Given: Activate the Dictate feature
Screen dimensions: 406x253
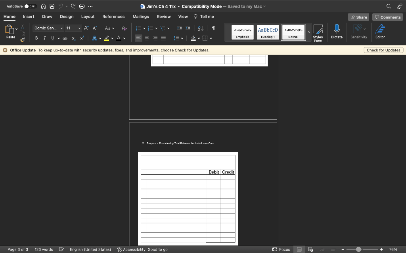Looking at the screenshot, I should click(x=337, y=32).
